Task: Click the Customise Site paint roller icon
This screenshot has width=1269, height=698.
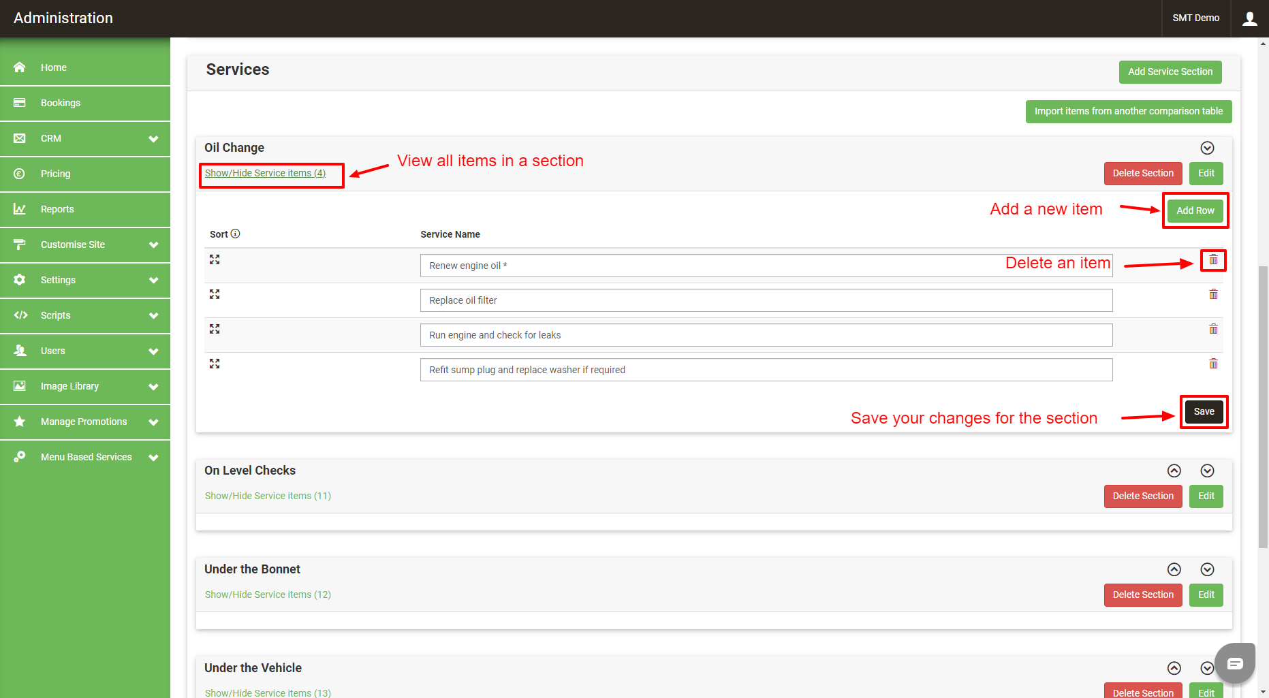Action: pos(20,244)
